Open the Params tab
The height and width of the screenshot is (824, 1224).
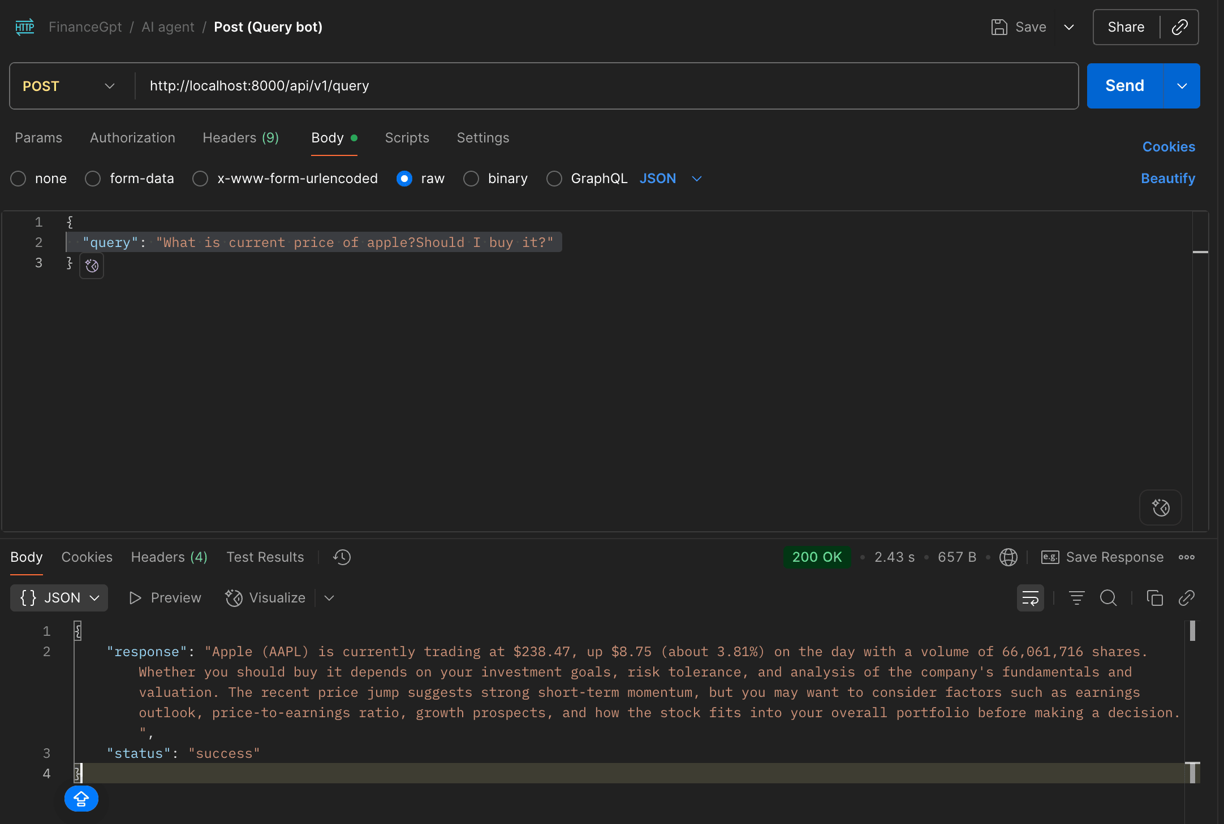(x=38, y=138)
